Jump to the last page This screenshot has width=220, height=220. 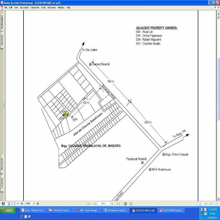click(118, 204)
